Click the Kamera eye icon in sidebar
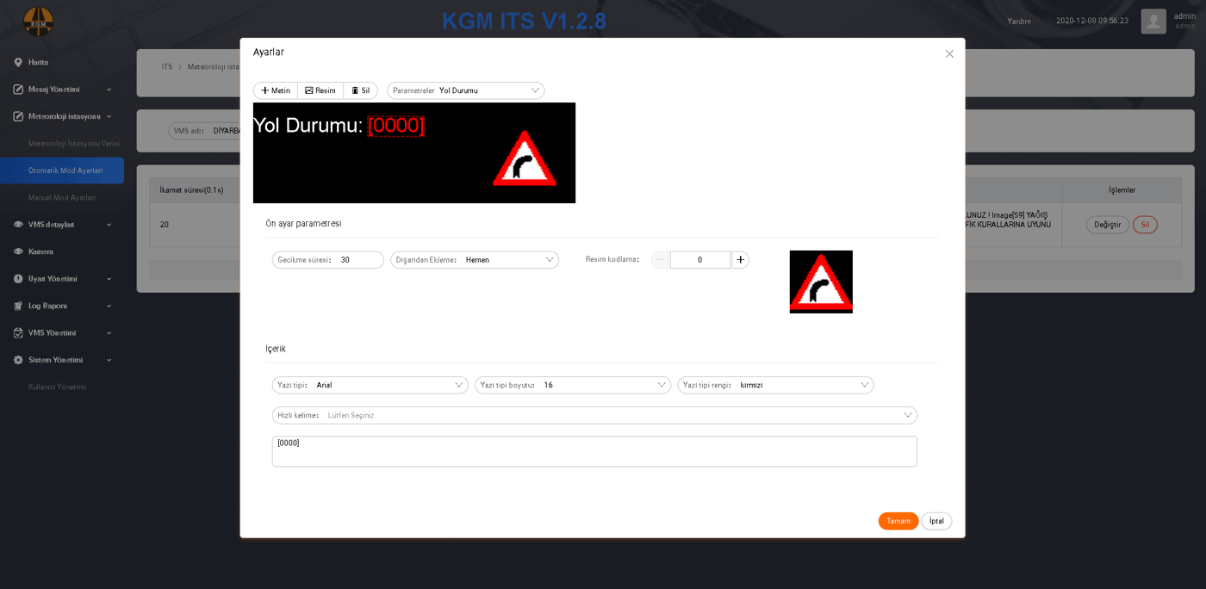This screenshot has width=1206, height=589. coord(18,251)
